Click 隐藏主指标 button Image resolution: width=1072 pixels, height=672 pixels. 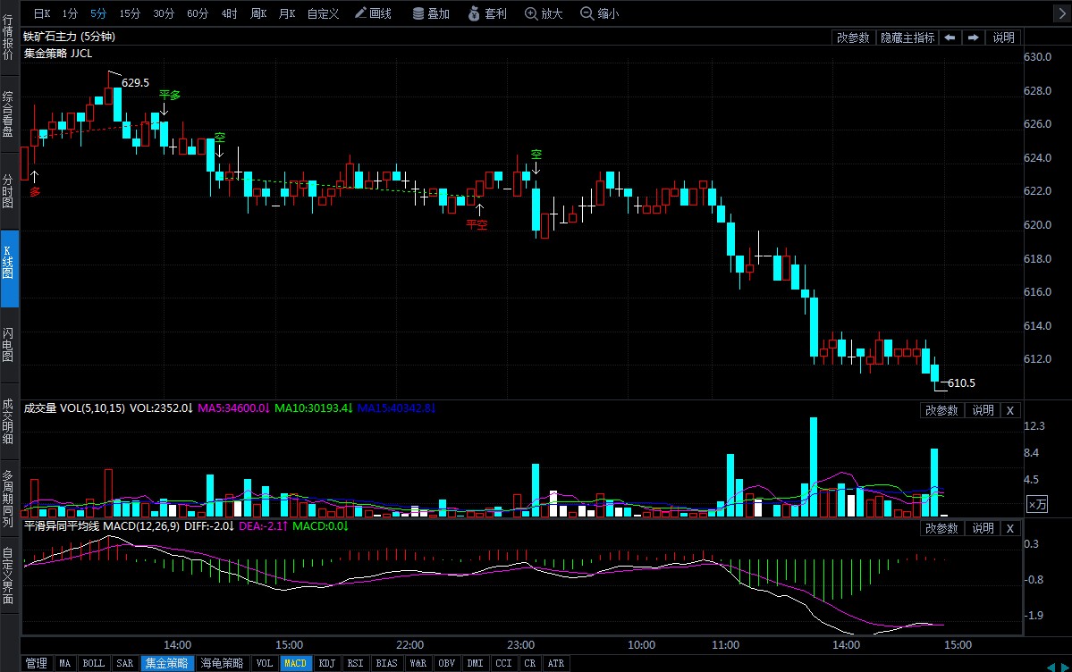pyautogui.click(x=907, y=38)
